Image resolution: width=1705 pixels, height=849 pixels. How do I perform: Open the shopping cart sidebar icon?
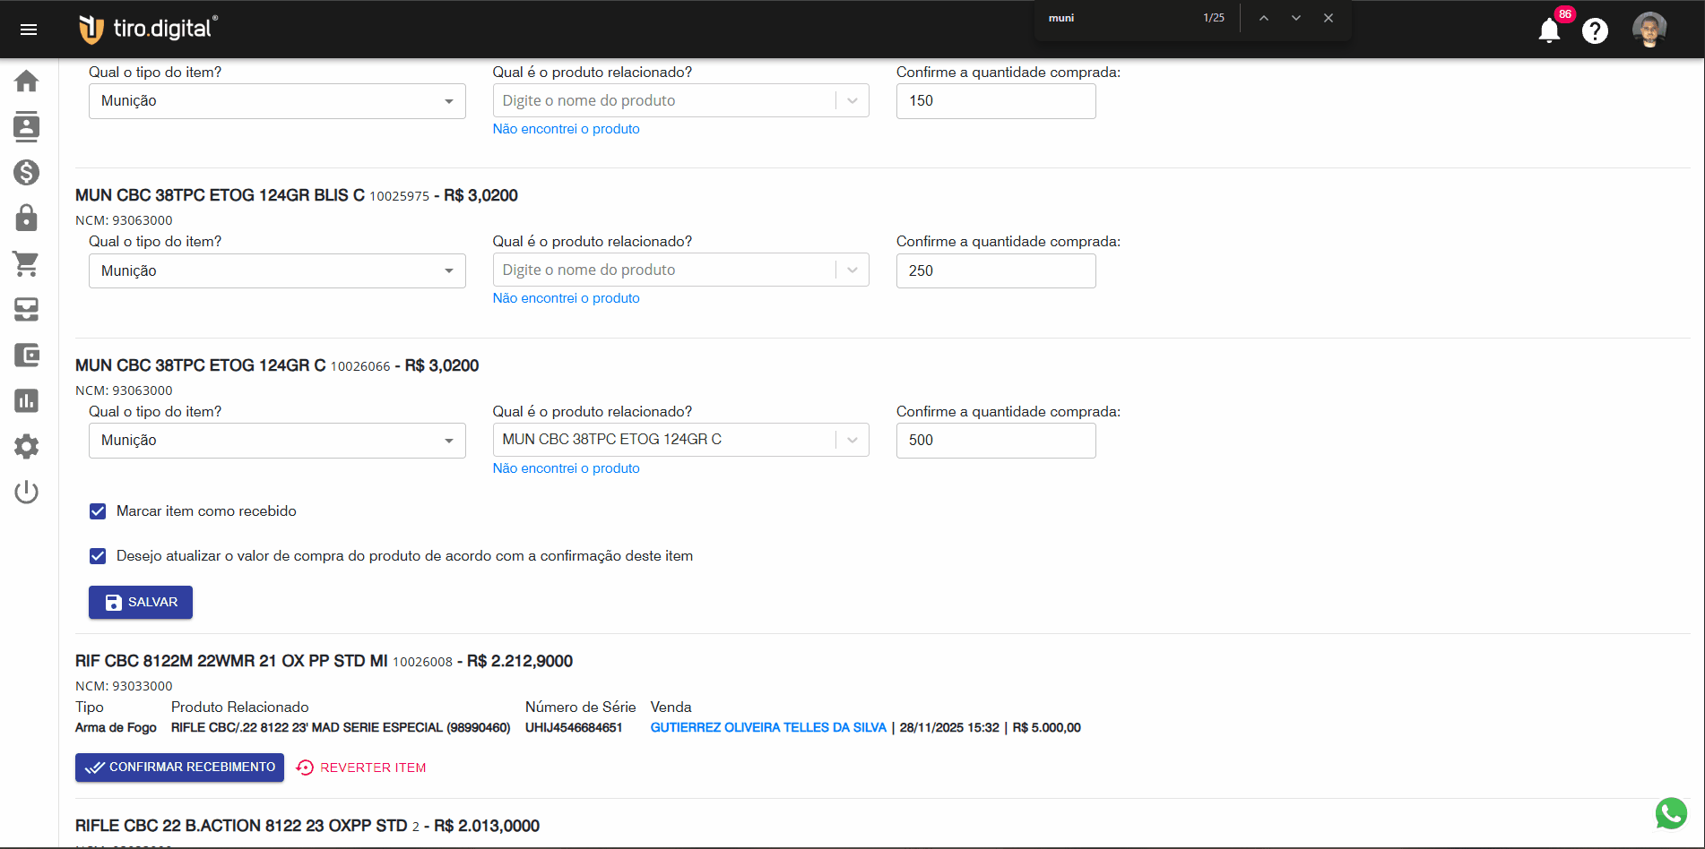[27, 263]
